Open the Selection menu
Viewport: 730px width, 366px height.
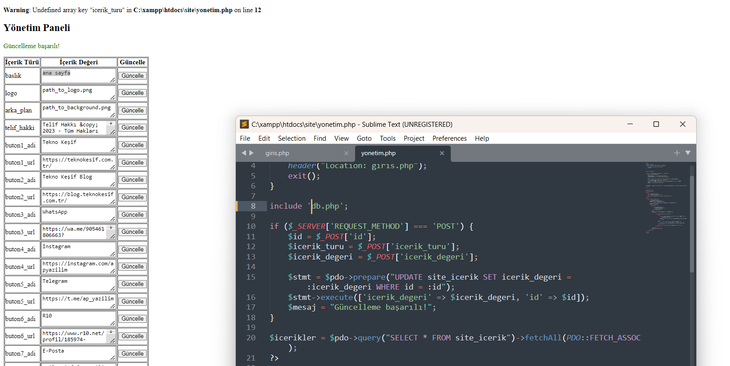pos(292,138)
